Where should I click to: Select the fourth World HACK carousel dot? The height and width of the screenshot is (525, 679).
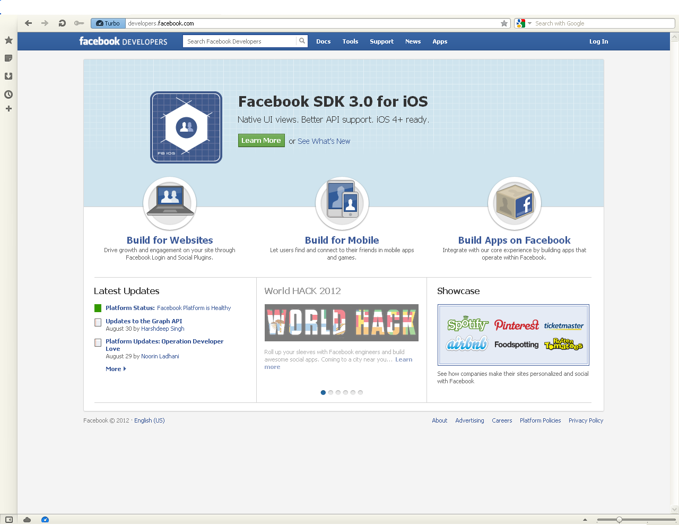345,393
